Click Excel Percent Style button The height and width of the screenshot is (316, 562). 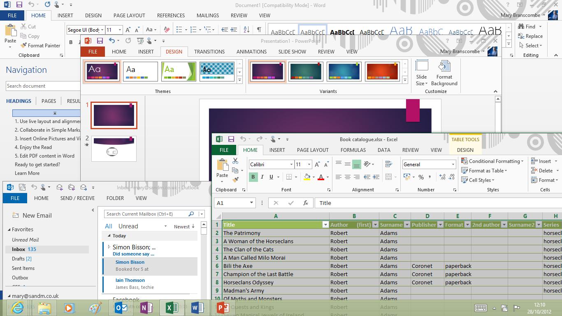tap(421, 177)
